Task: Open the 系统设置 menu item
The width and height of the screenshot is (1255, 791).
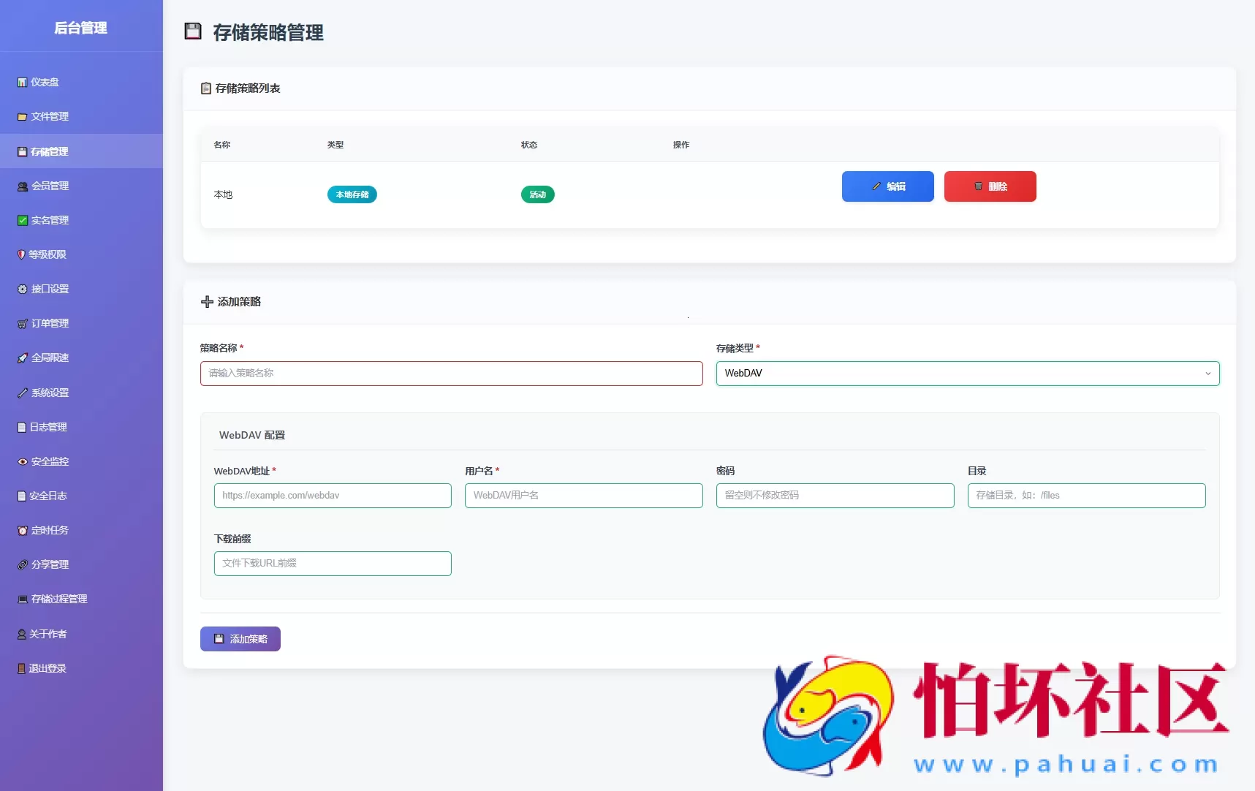Action: 49,393
